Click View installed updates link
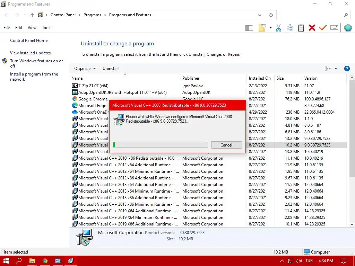This screenshot has height=266, width=355. (31, 53)
